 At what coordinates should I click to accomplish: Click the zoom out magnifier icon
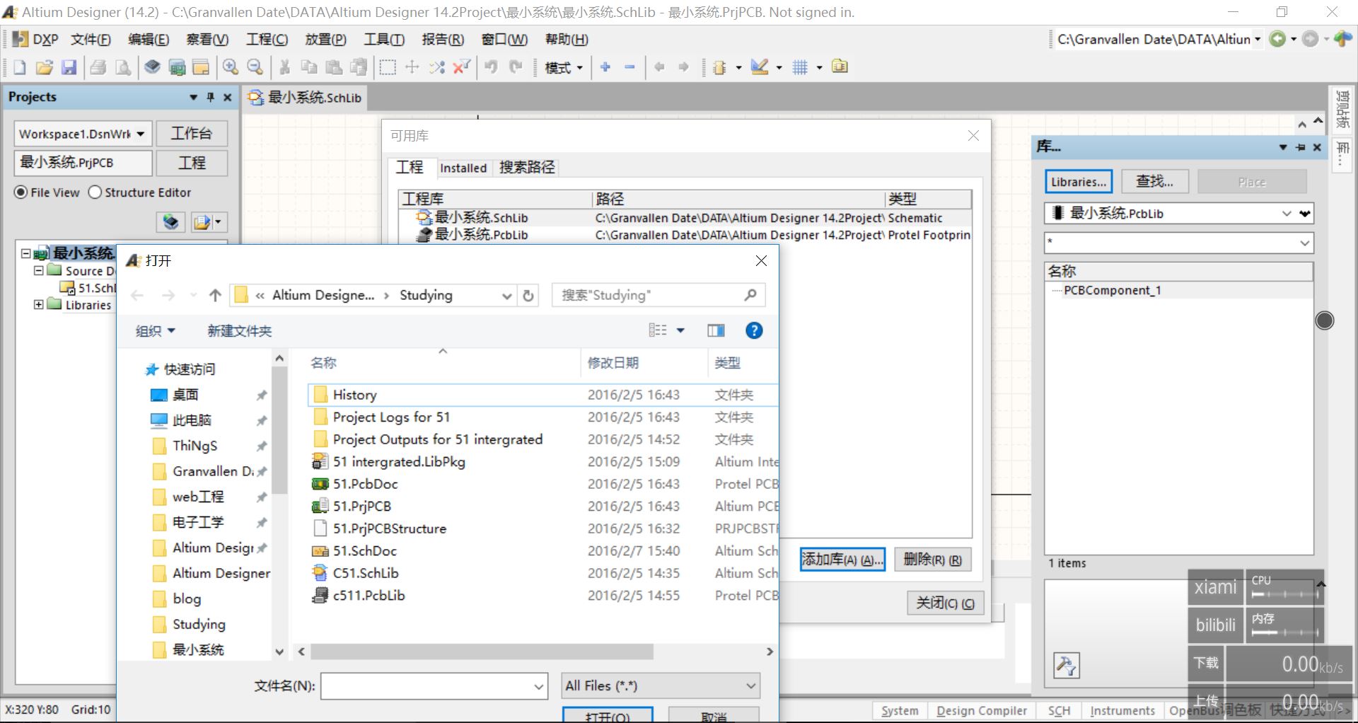coord(255,67)
